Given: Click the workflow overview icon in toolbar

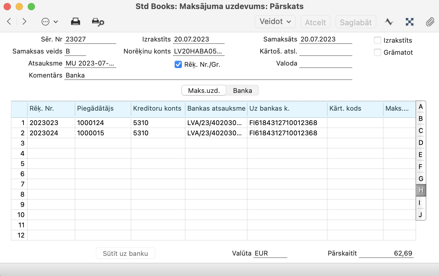Looking at the screenshot, I should click(x=409, y=22).
